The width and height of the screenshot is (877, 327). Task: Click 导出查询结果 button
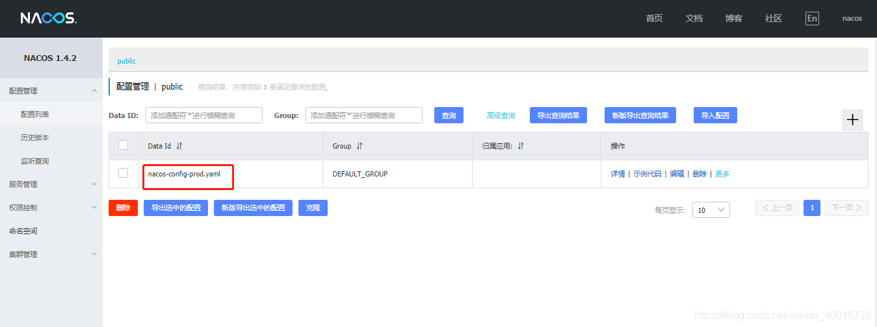558,115
